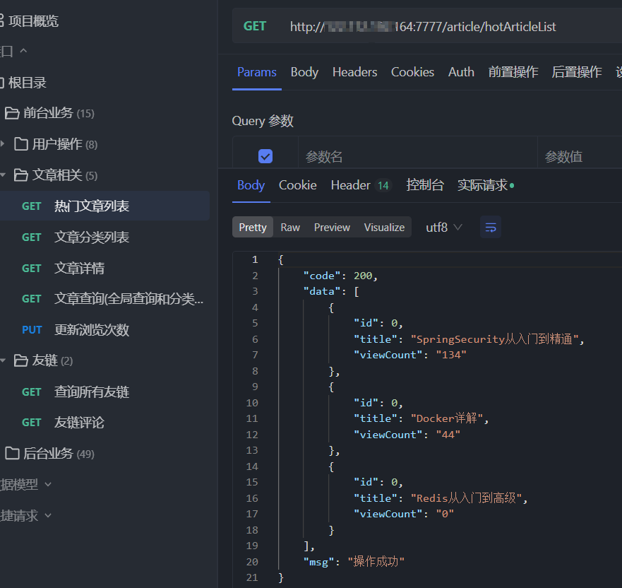Open the utf8 encoding dropdown
This screenshot has width=622, height=588.
click(x=444, y=228)
